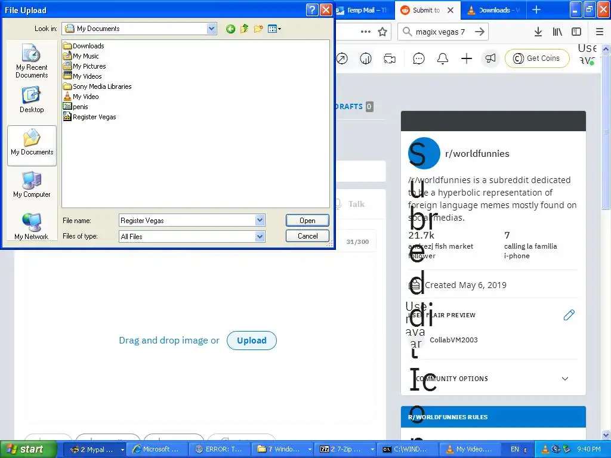Close the Submit to browser tab
The height and width of the screenshot is (458, 611).
pos(450,10)
